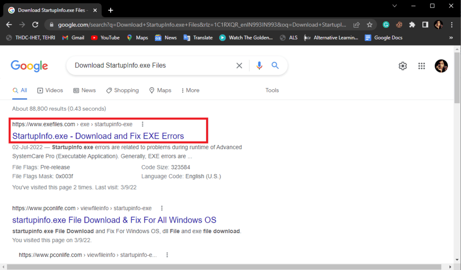Screen dimensions: 461x270
Task: Open the Grammarly extension
Action: pos(386,25)
